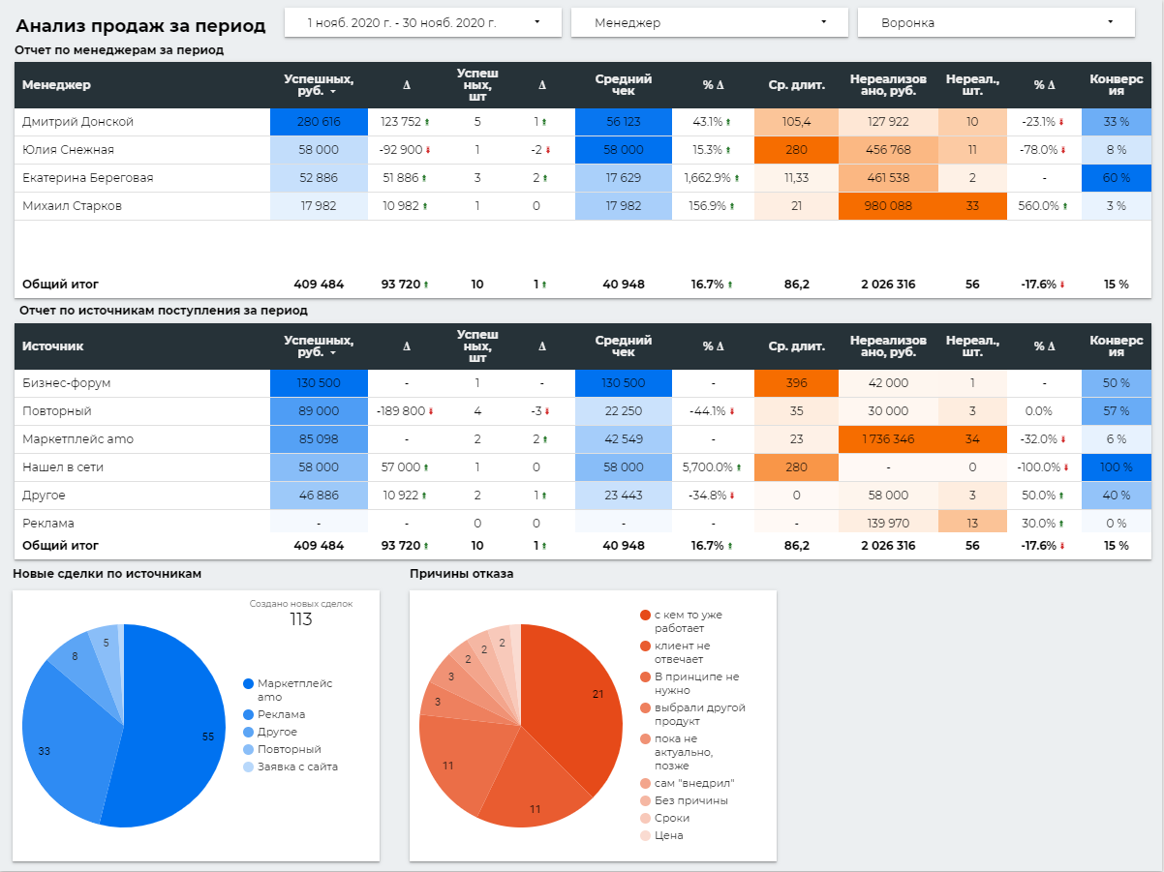Screen dimensions: 1164x872
Task: Sort sources table by Нереализовано, руб. header
Action: tap(888, 346)
